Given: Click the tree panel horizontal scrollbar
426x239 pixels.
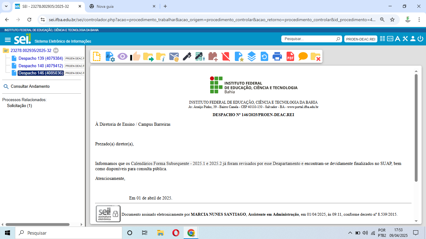Looking at the screenshot, I should 37,224.
